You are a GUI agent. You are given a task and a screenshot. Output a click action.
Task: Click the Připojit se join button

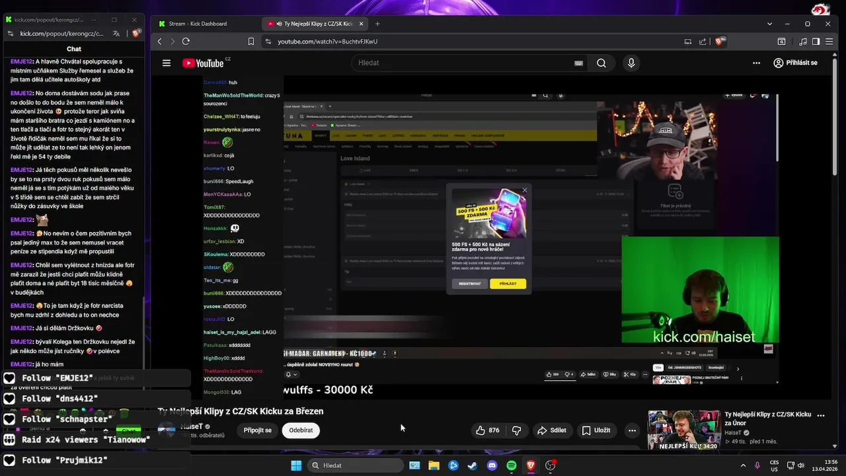coord(258,430)
